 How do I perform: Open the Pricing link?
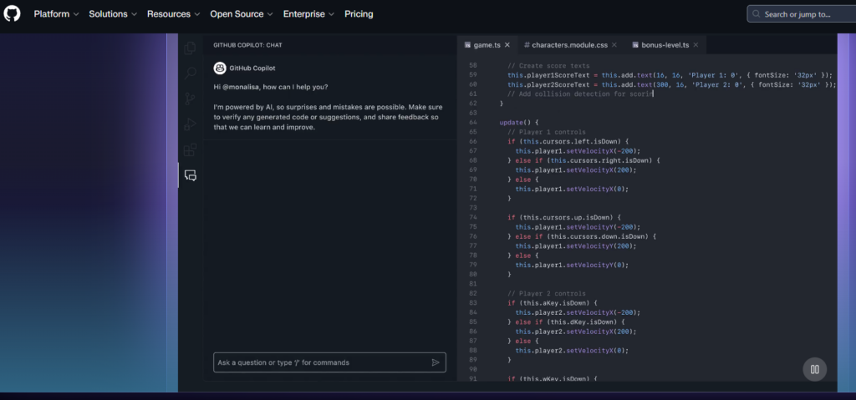click(359, 14)
